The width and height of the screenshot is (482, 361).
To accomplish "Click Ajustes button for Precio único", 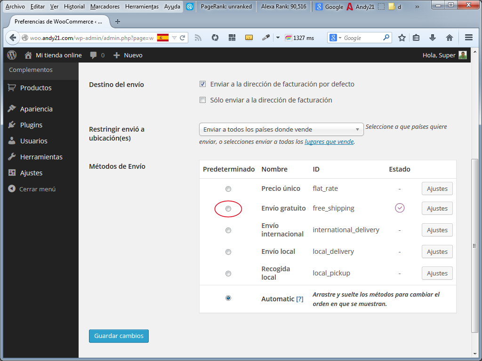I will tap(437, 188).
